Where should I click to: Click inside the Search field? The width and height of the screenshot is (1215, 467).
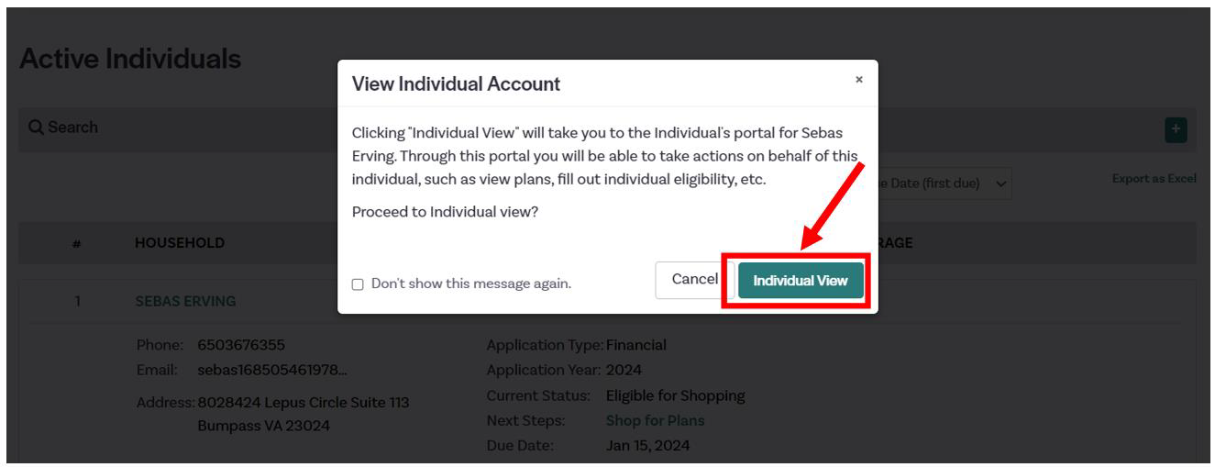[x=183, y=126]
